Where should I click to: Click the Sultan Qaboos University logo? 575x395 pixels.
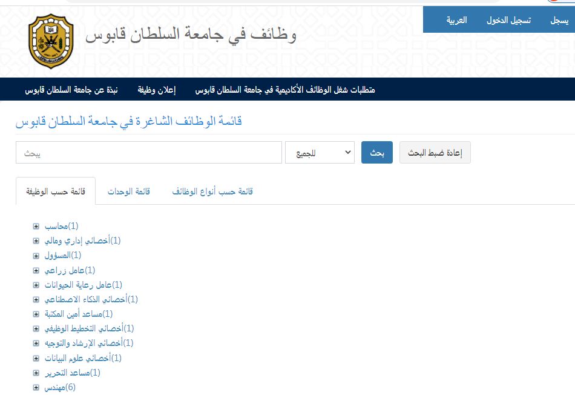51,41
